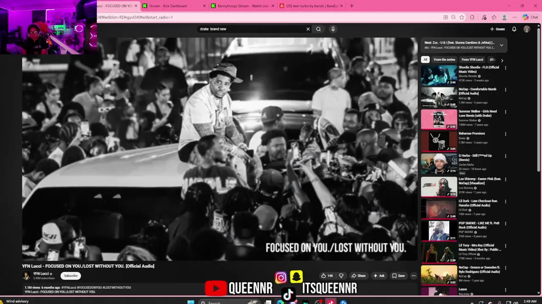
Task: Open the Edge extensions puzzle icon
Action: point(472,17)
